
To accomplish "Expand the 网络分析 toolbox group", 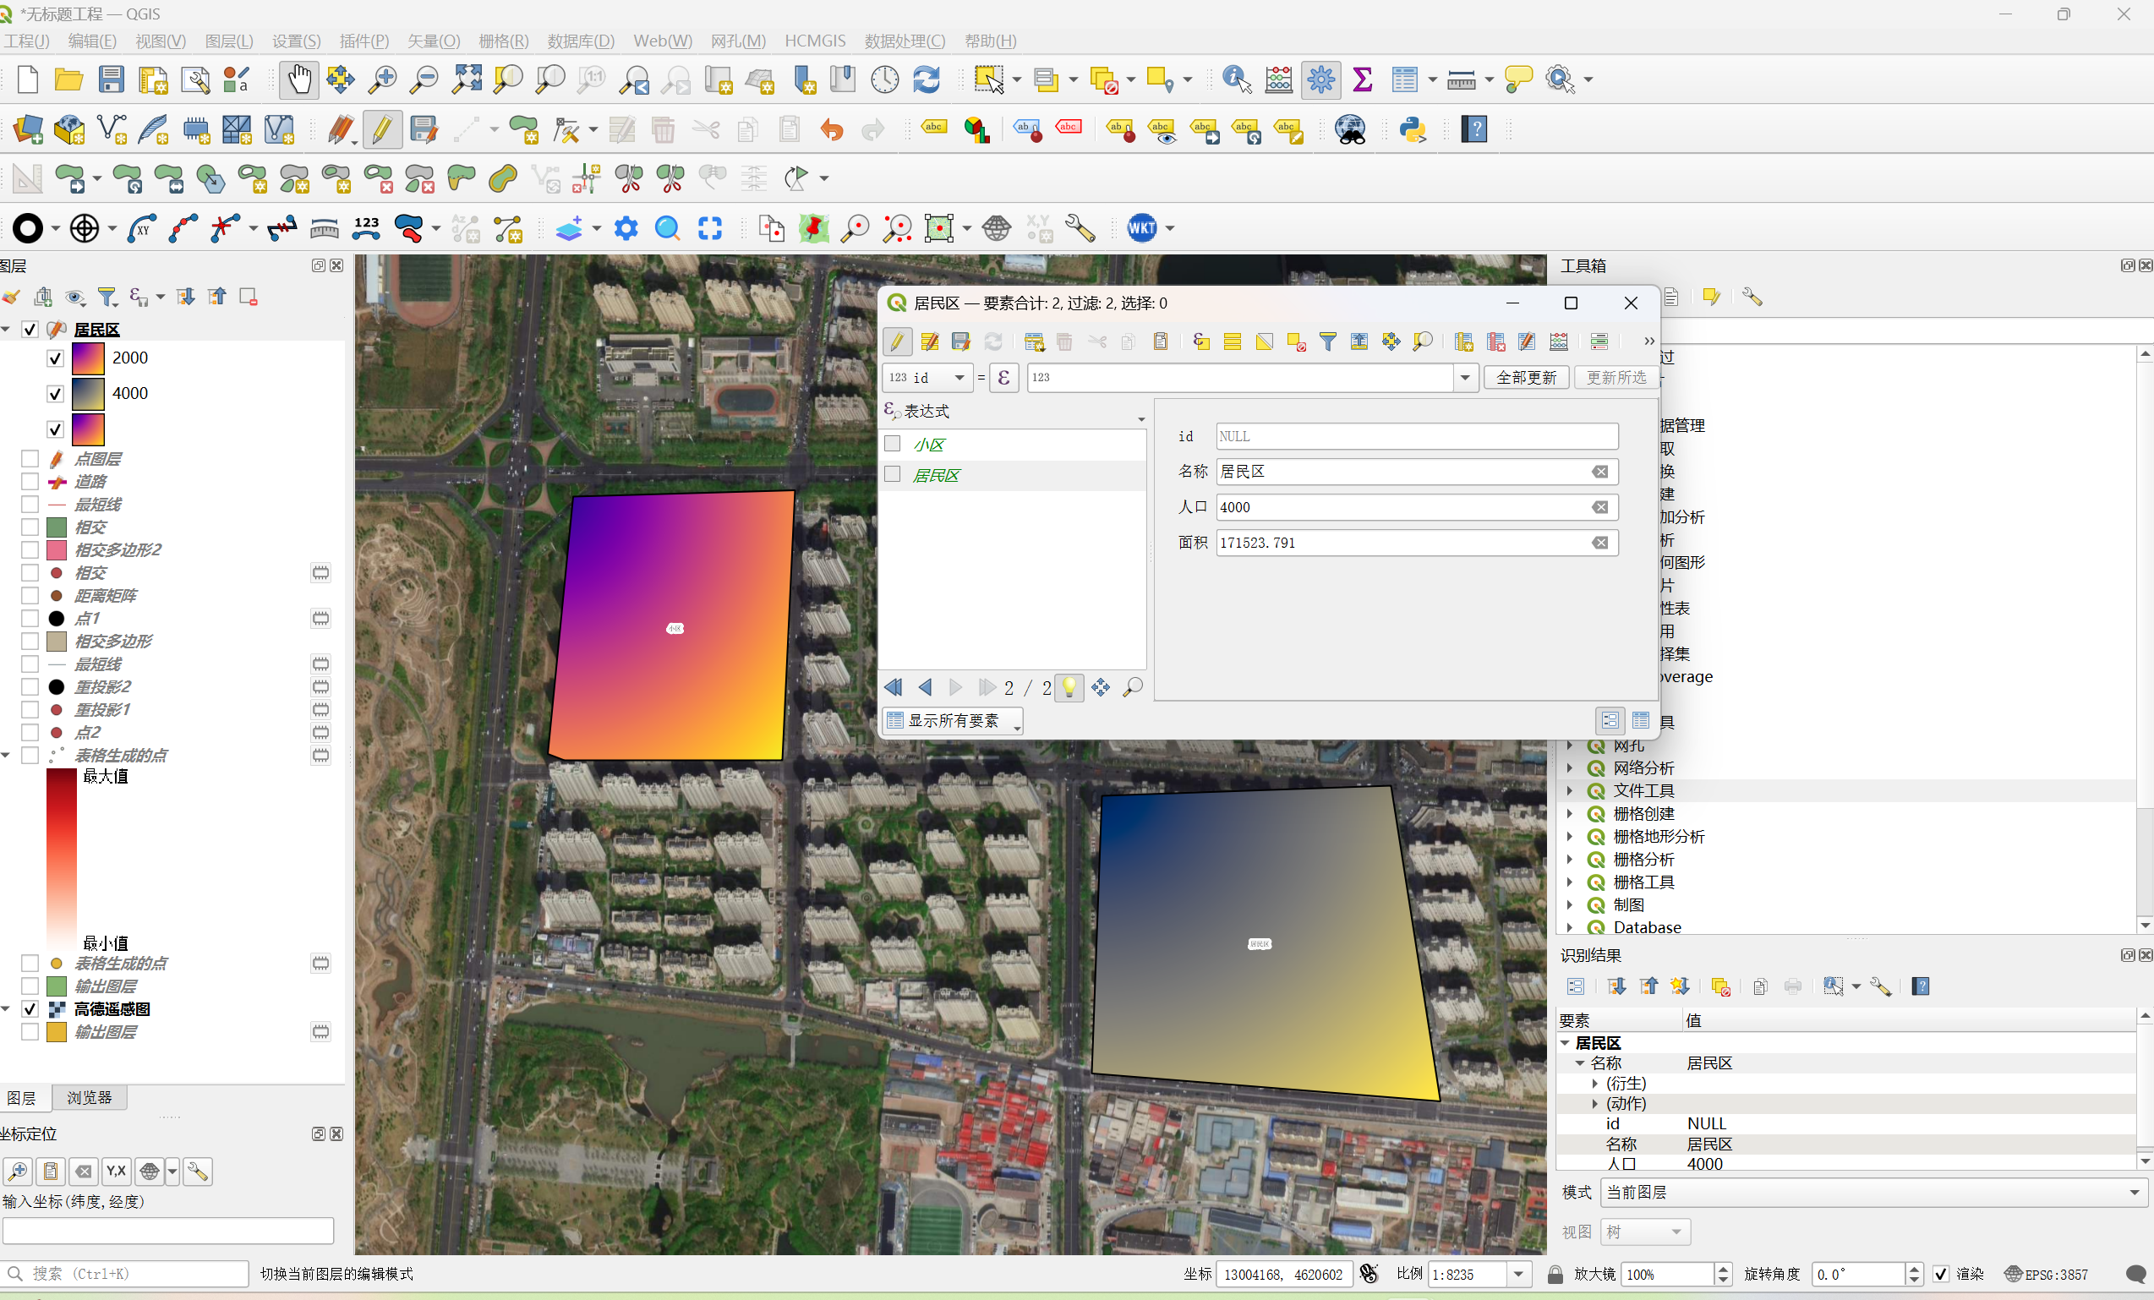I will coord(1570,767).
